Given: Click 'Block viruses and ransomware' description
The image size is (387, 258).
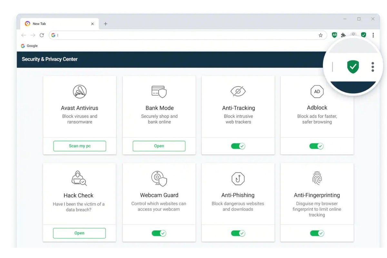Looking at the screenshot, I should pos(80,119).
